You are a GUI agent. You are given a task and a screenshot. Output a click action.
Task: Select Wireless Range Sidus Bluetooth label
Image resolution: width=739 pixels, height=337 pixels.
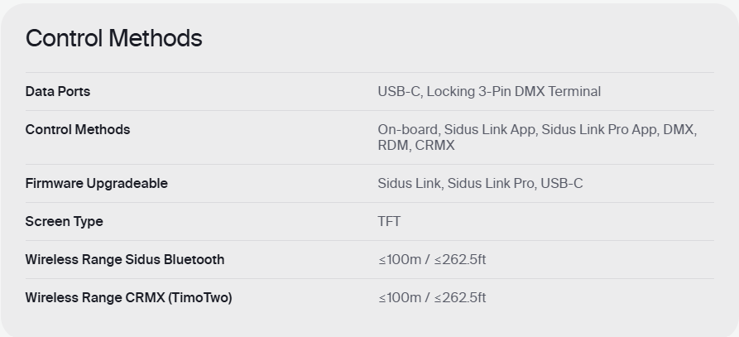[125, 260]
